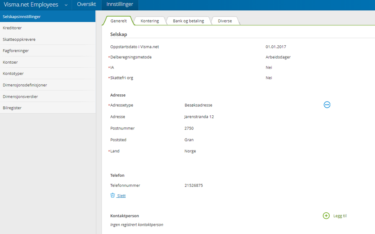Open Fagforeninger in the sidebar
The image size is (375, 234).
click(x=48, y=51)
